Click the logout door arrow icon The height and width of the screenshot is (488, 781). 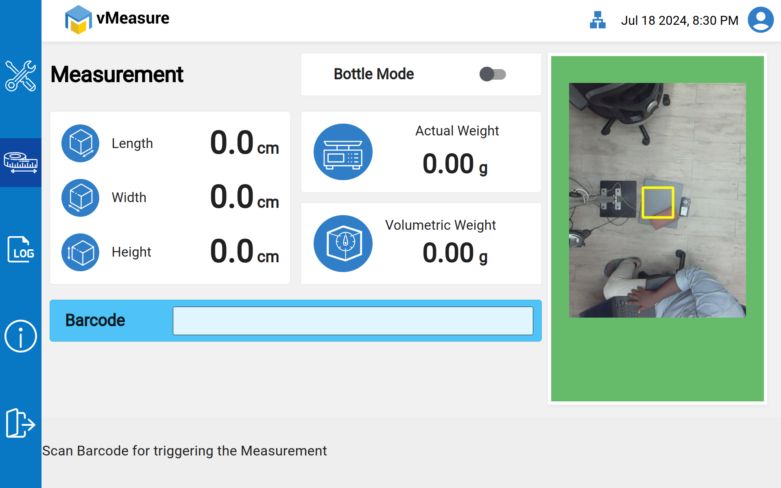(x=20, y=423)
